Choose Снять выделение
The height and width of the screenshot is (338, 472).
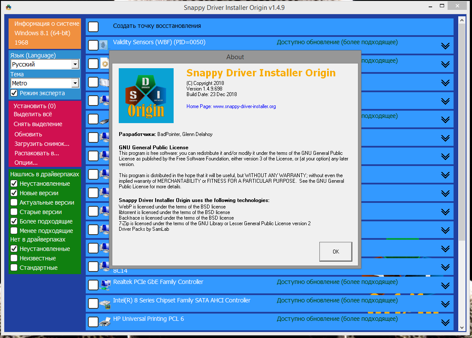coord(38,124)
